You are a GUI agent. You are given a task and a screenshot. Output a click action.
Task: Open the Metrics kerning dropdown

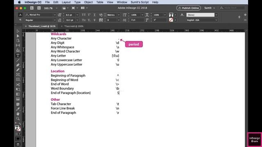(119, 15)
